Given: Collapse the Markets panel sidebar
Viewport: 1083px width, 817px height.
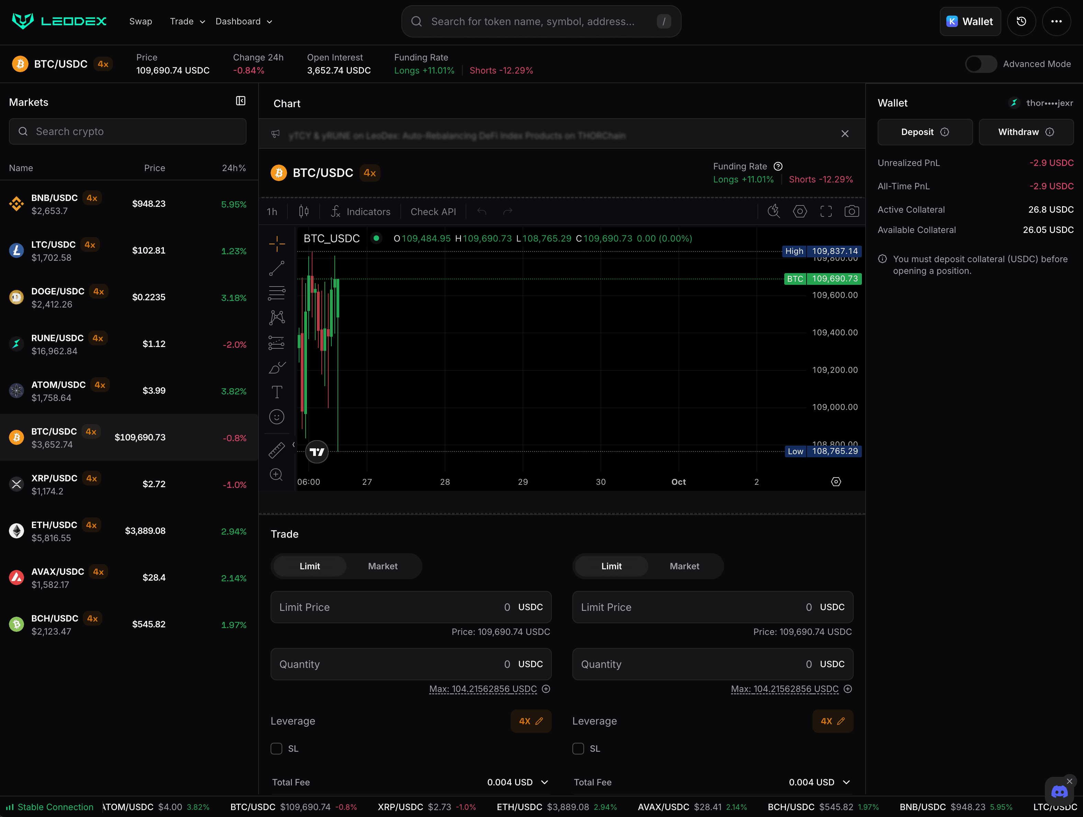Looking at the screenshot, I should [240, 101].
